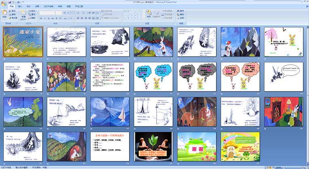This screenshot has width=309, height=169.
Task: Switch to the Slide Show (幻灯片放映) tab
Action: [x=49, y=6]
